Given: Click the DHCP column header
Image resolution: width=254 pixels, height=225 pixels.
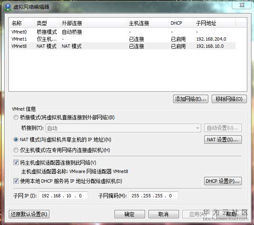Looking at the screenshot, I should tap(181, 23).
